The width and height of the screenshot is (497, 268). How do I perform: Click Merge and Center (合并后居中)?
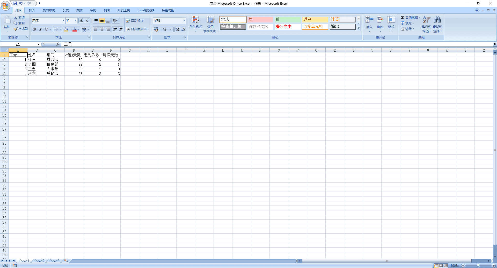(x=136, y=29)
